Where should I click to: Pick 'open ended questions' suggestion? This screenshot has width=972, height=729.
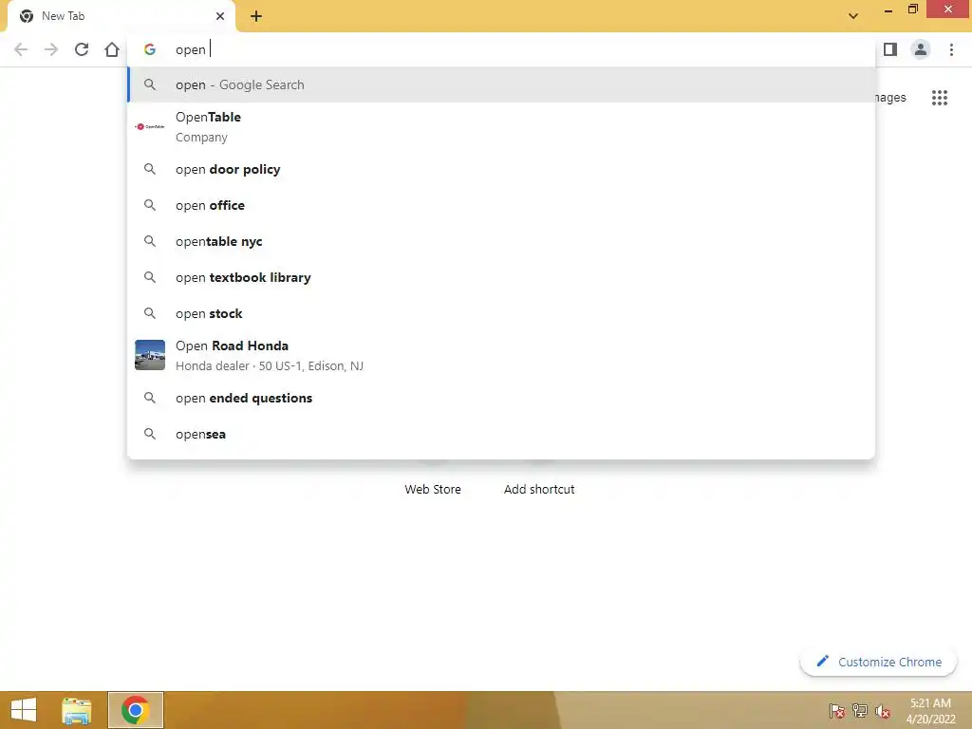click(x=501, y=398)
